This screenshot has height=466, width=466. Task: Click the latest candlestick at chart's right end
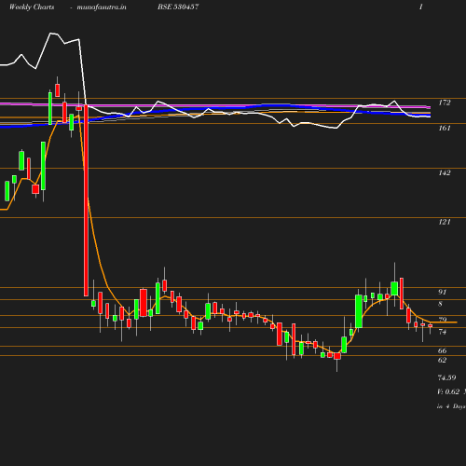point(431,326)
